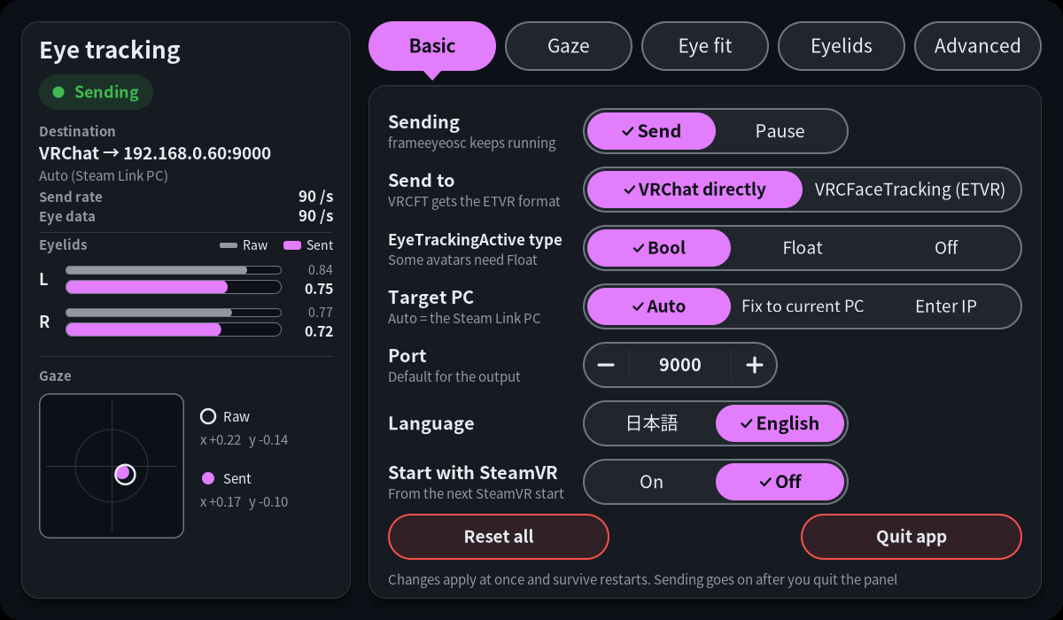This screenshot has width=1063, height=620.
Task: Click the Auto (Steam Link PC) text
Action: click(104, 175)
